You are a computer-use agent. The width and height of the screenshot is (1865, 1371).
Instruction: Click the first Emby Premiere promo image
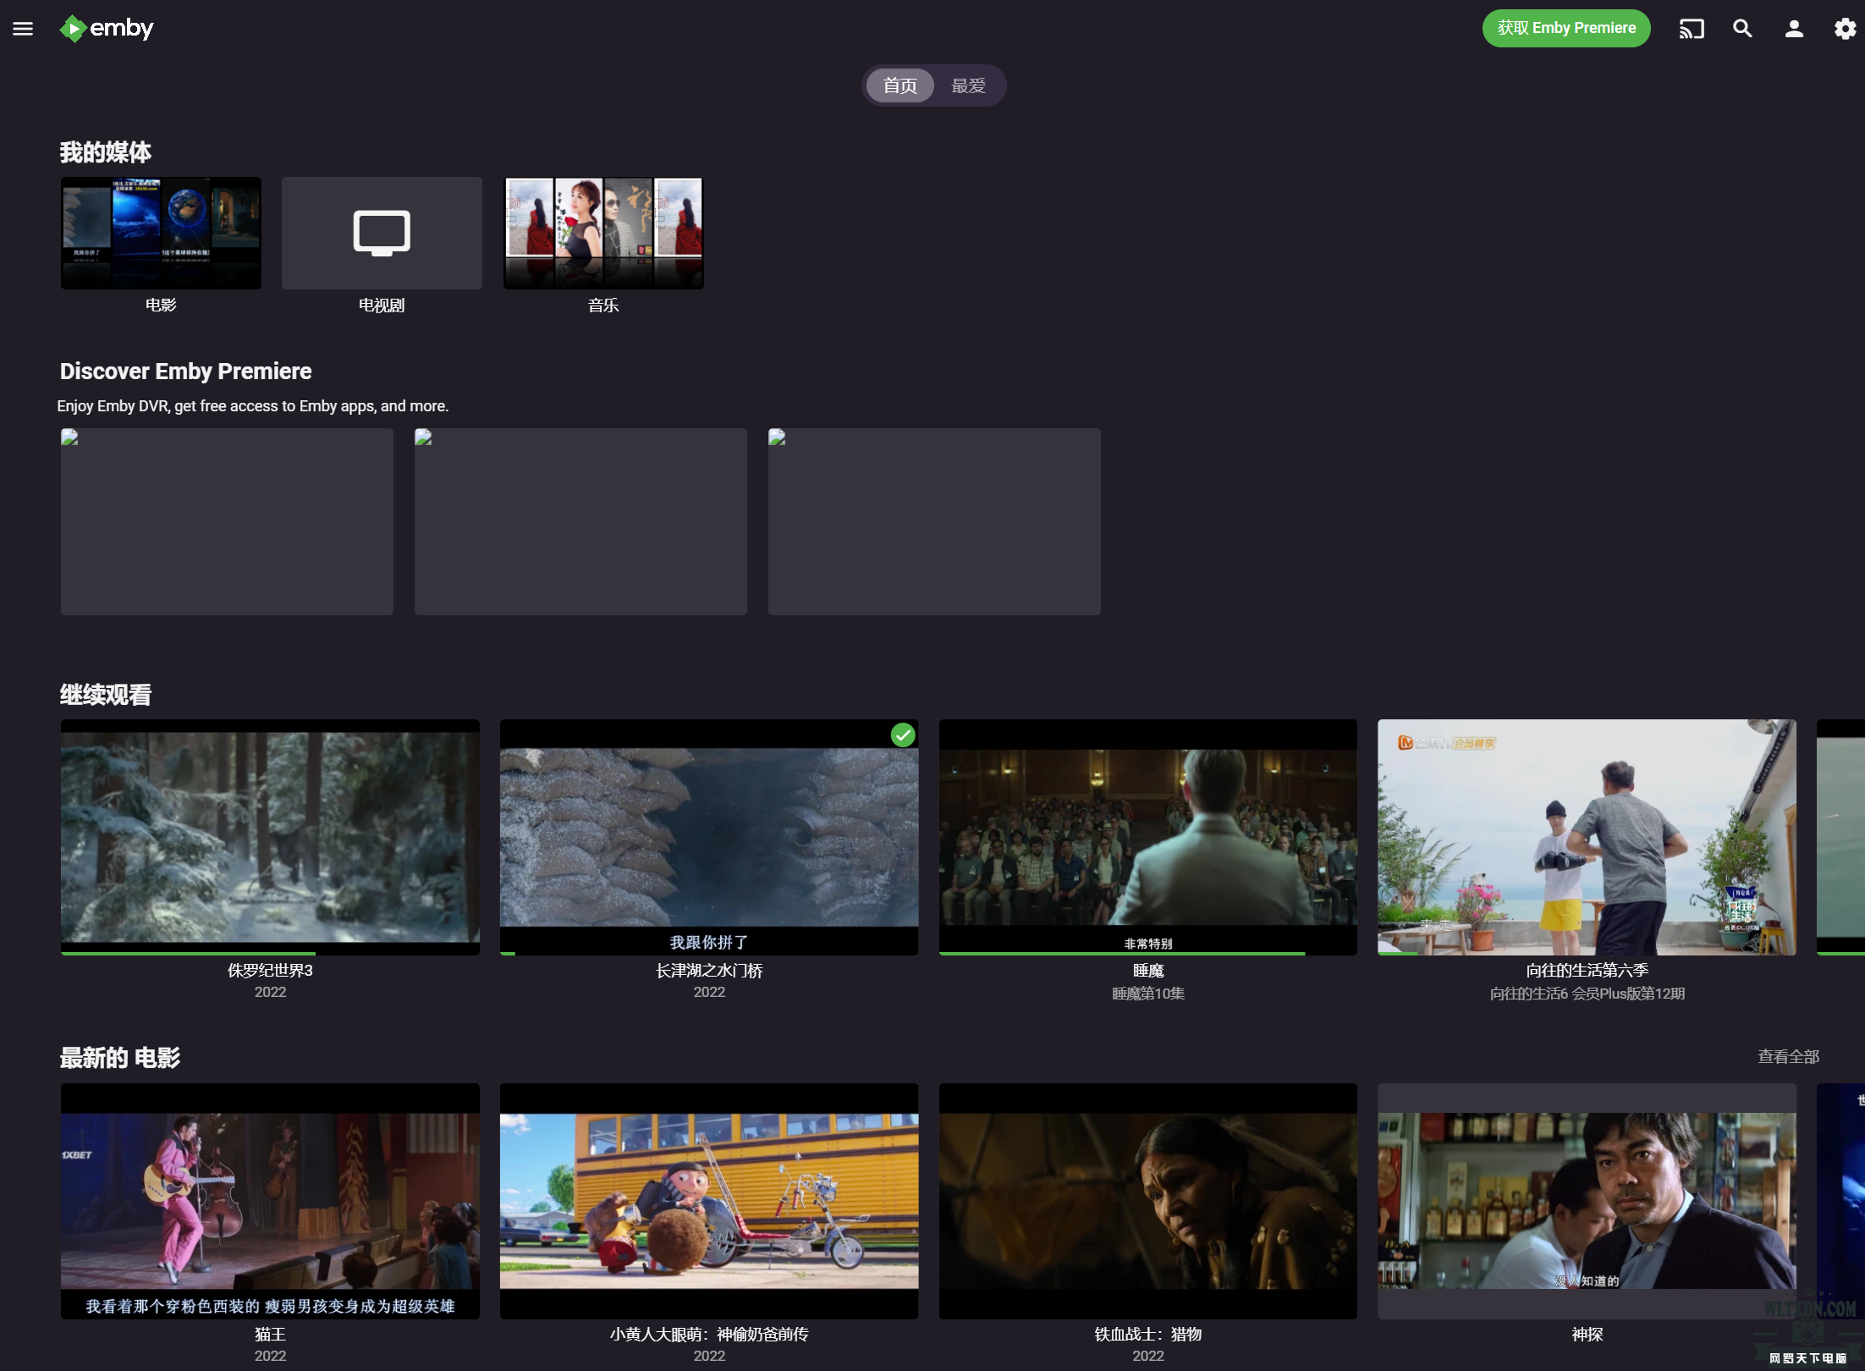(227, 521)
